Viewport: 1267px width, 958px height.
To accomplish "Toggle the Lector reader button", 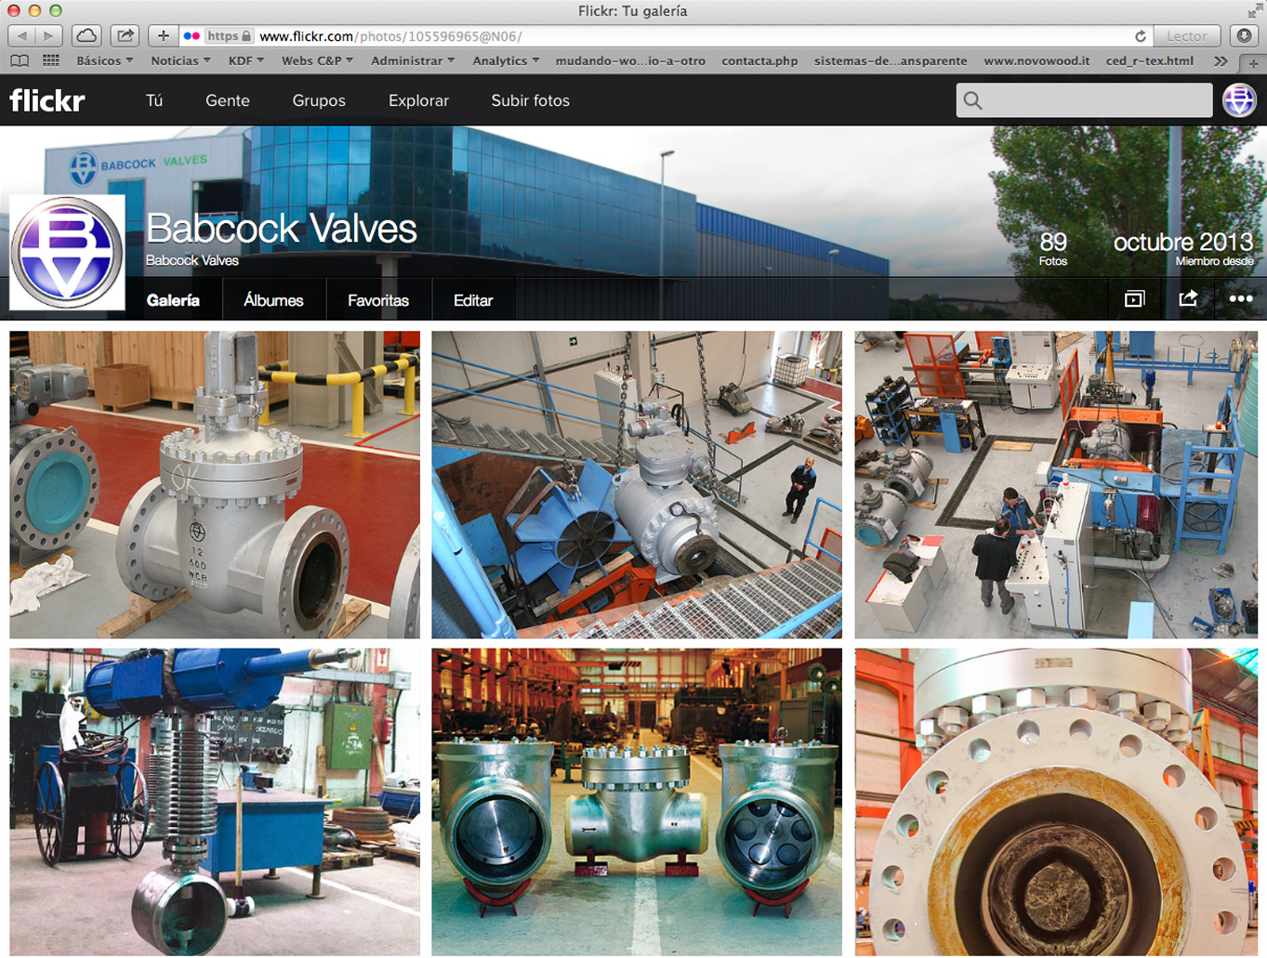I will (1187, 36).
